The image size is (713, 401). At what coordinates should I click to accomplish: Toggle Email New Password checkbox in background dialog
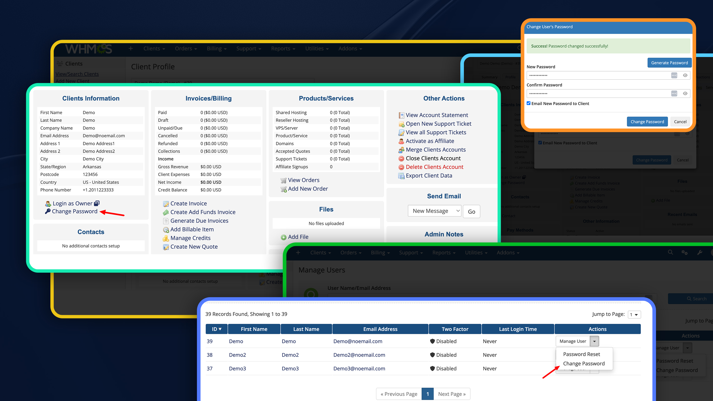540,143
